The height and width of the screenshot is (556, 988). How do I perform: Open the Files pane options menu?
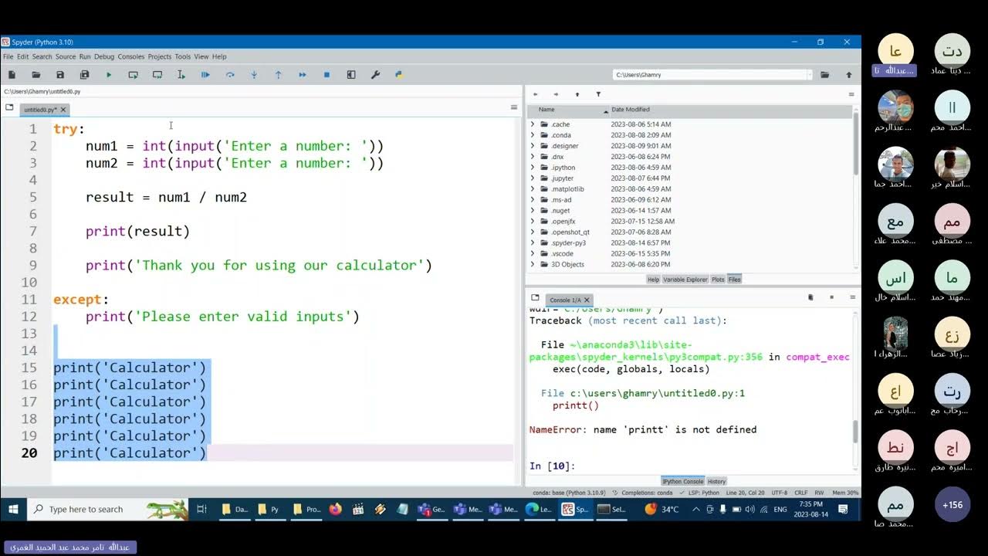click(x=851, y=94)
